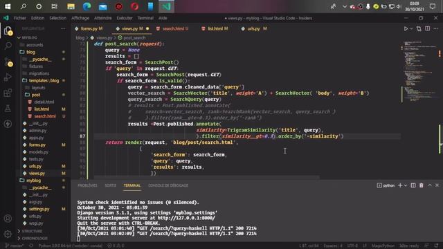Show CONSOLE DE DÉBOGAGE panel tab
The width and height of the screenshot is (443, 249).
(168, 185)
